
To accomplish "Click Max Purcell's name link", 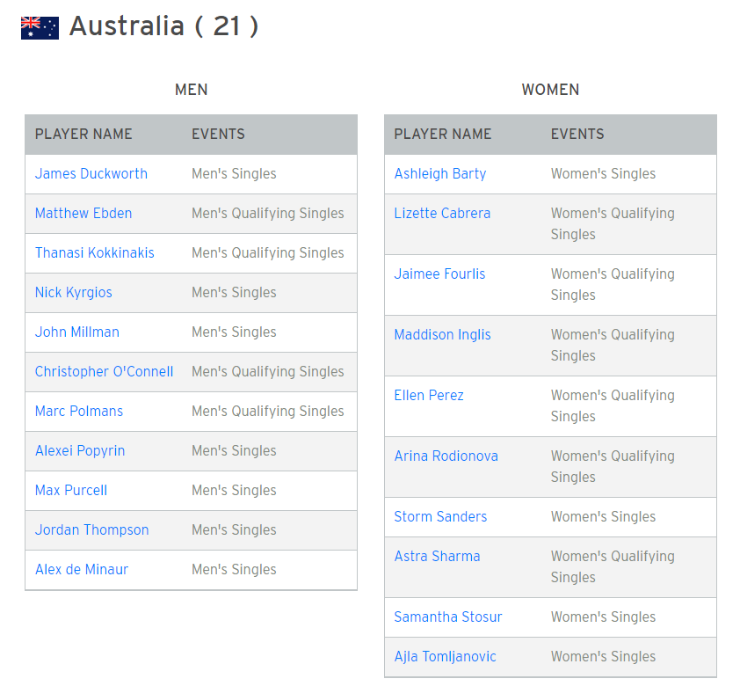I will click(x=71, y=491).
